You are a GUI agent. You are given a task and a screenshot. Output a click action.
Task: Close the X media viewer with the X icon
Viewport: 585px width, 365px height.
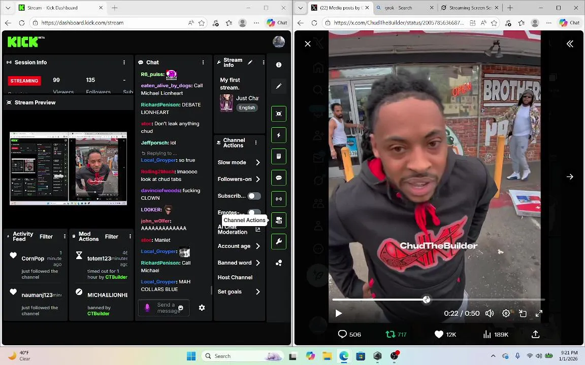tap(308, 44)
